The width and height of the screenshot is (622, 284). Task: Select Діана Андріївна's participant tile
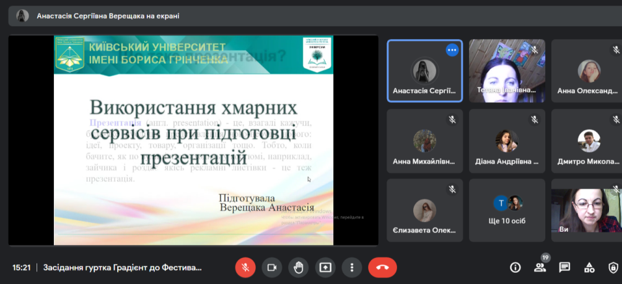tap(507, 141)
